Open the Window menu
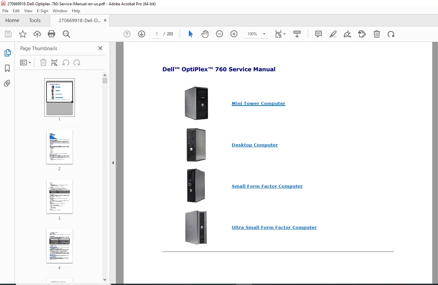Screen dimensions: 438x285 60,11
